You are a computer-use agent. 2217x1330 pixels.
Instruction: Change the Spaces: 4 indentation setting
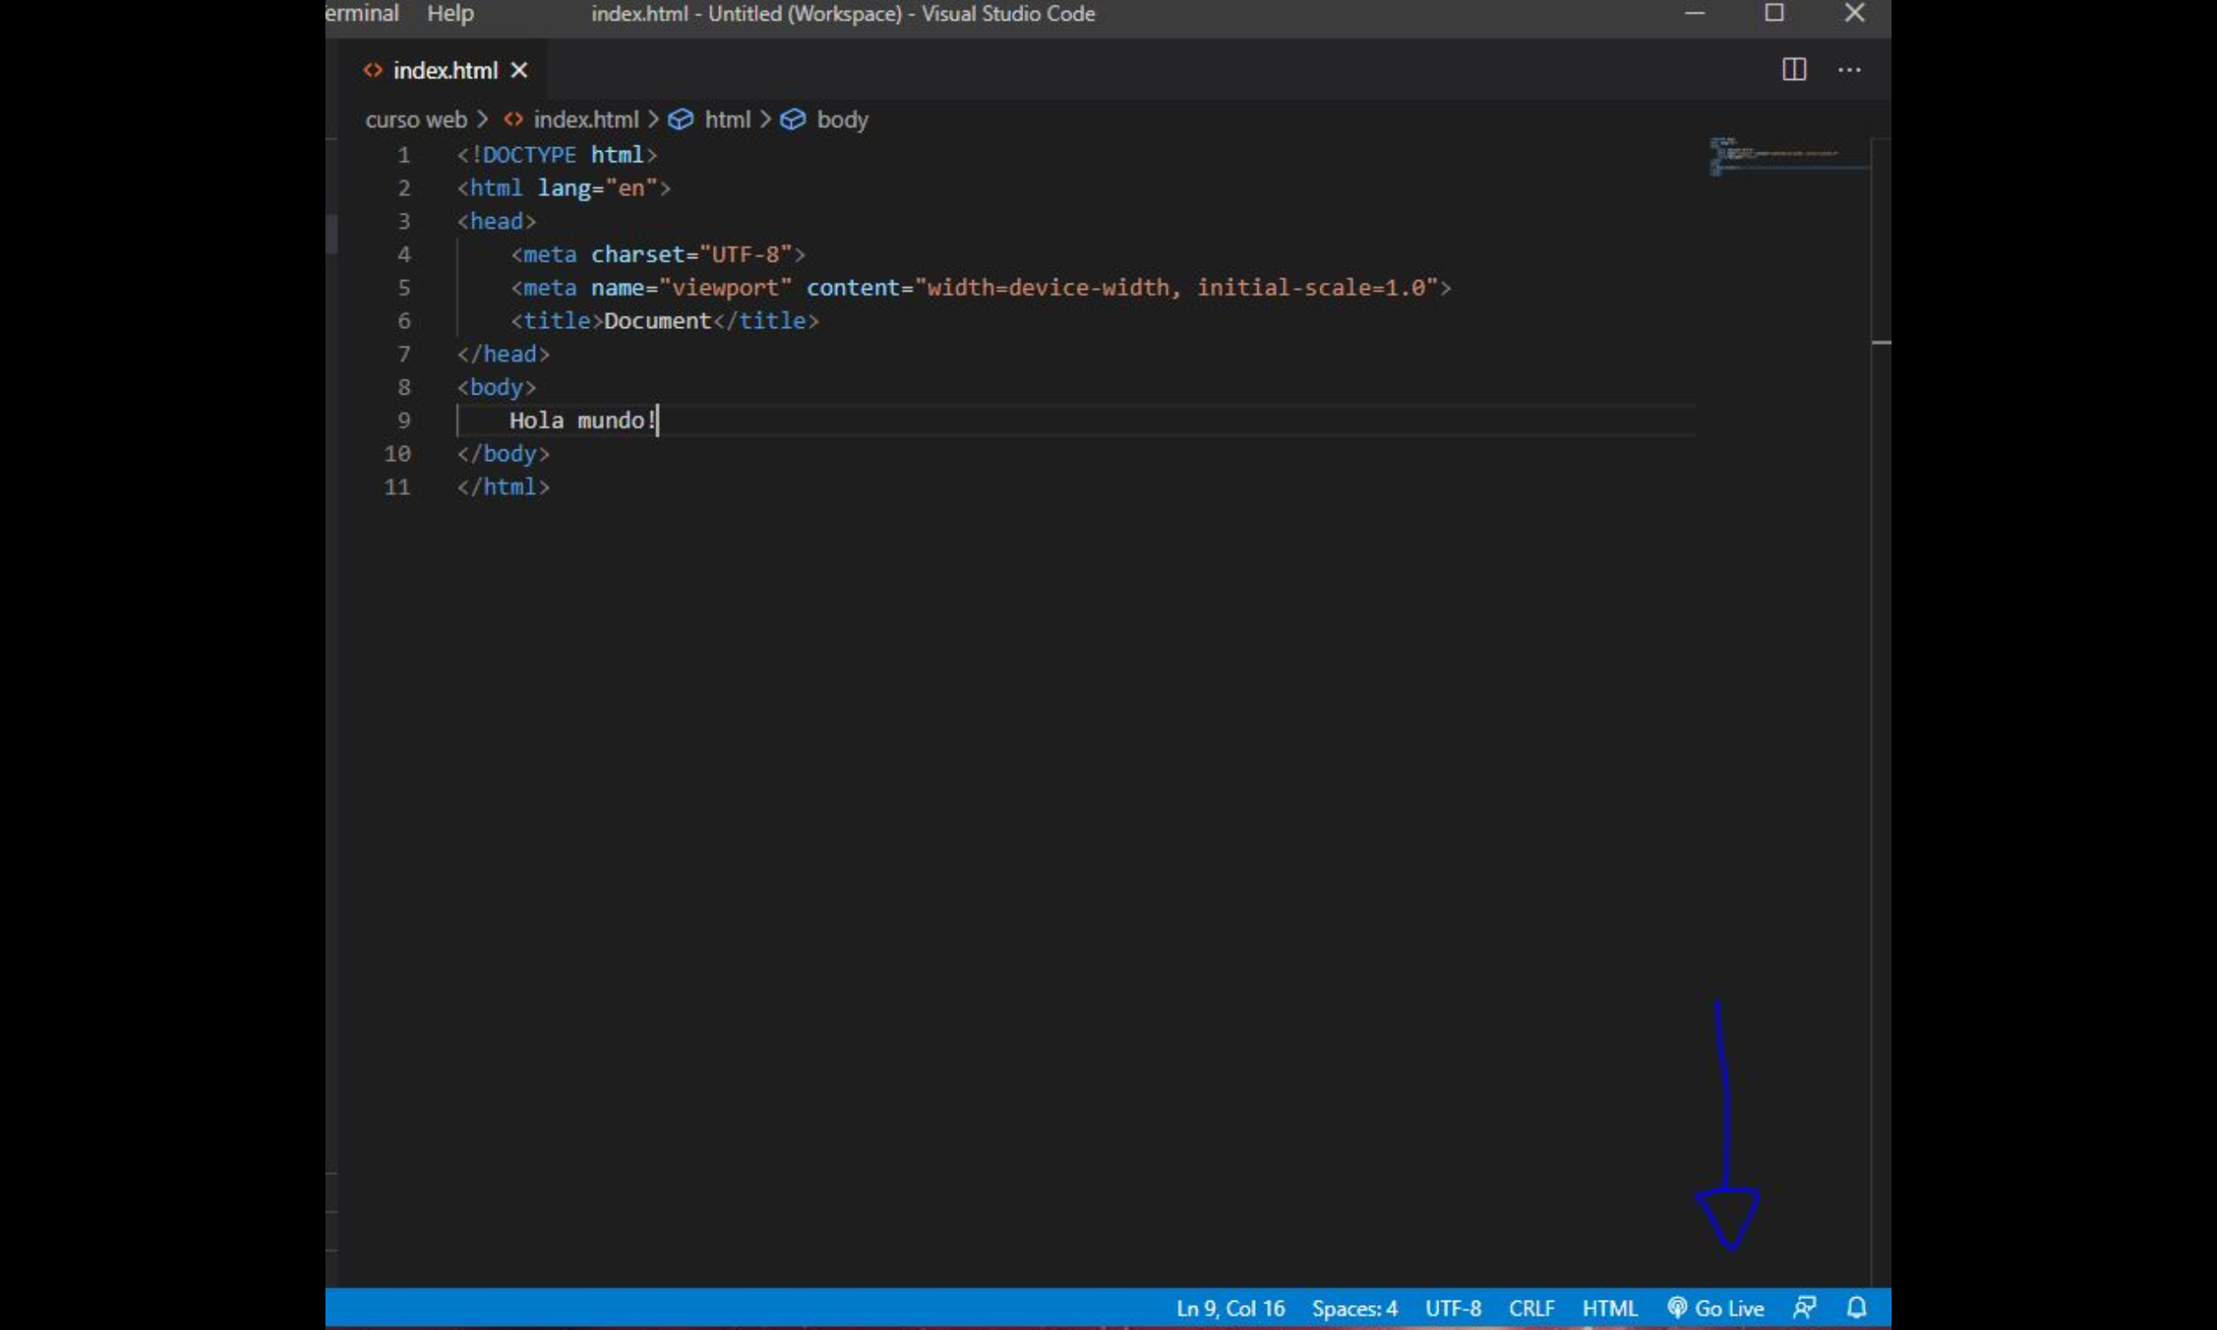1354,1308
